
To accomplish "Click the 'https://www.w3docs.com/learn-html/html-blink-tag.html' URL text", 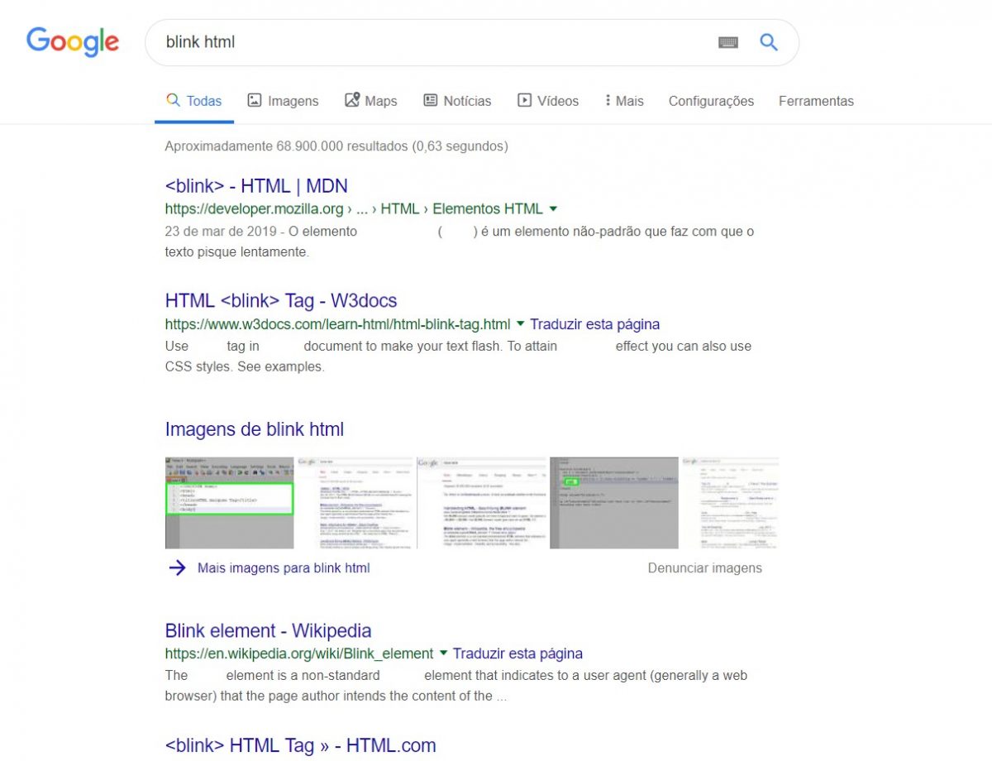I will point(337,324).
